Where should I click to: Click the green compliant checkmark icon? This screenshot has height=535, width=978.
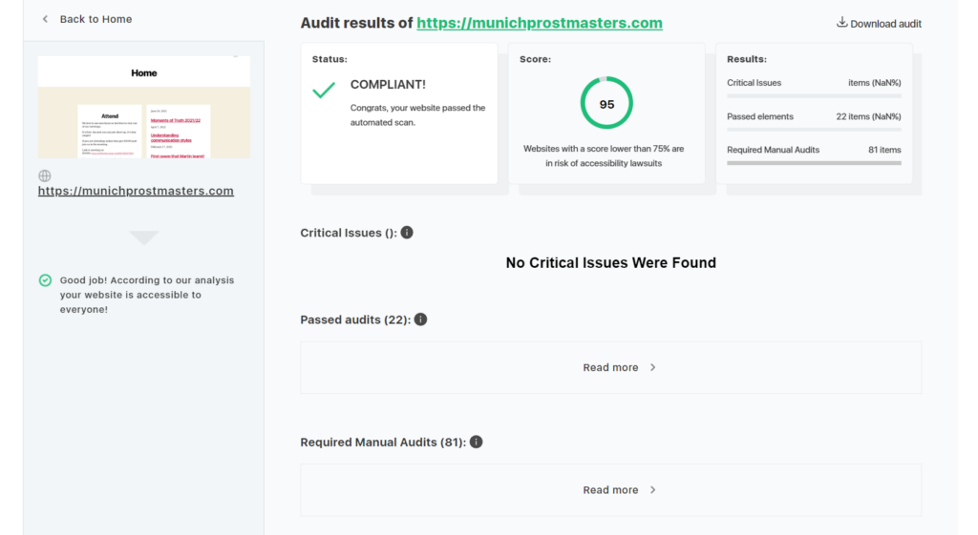pyautogui.click(x=324, y=91)
